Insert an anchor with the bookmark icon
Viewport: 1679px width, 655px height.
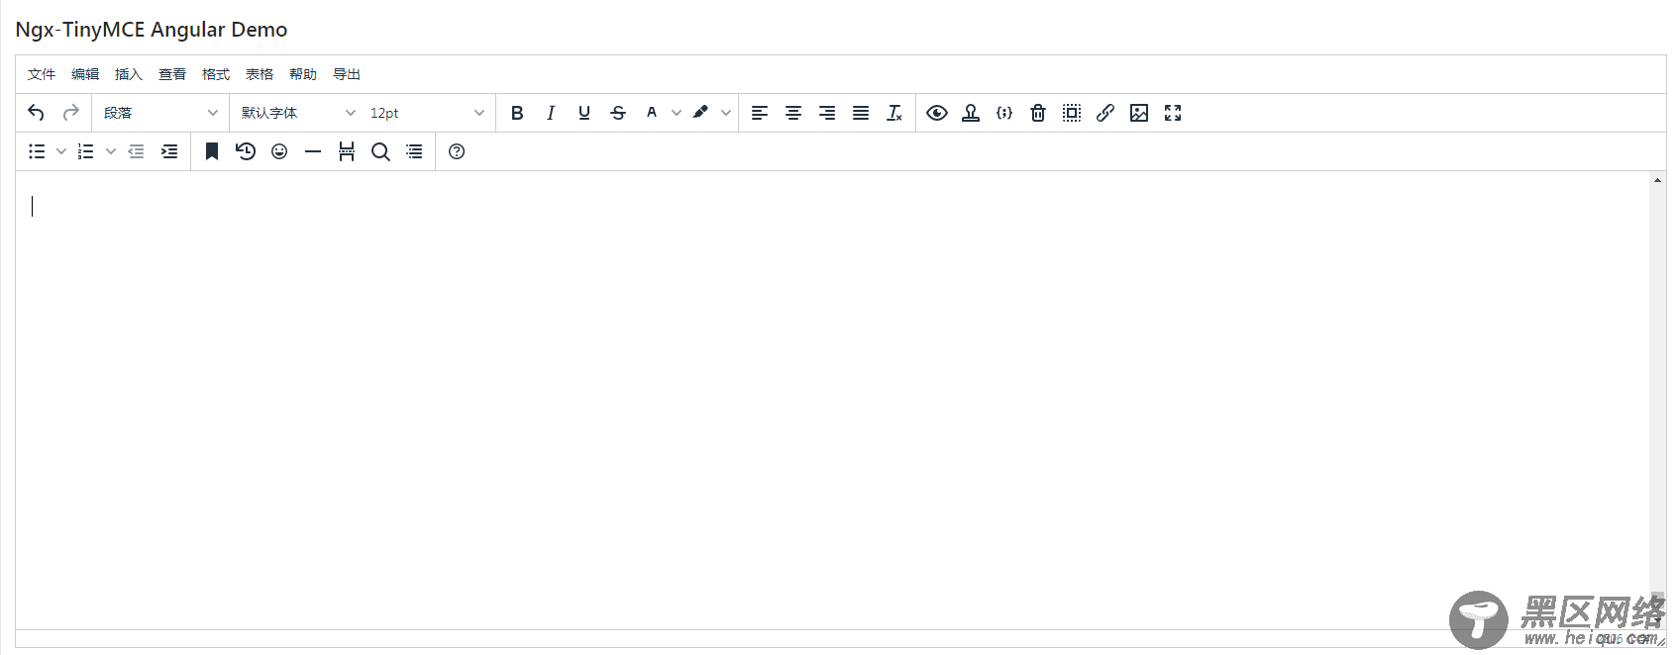click(x=212, y=151)
